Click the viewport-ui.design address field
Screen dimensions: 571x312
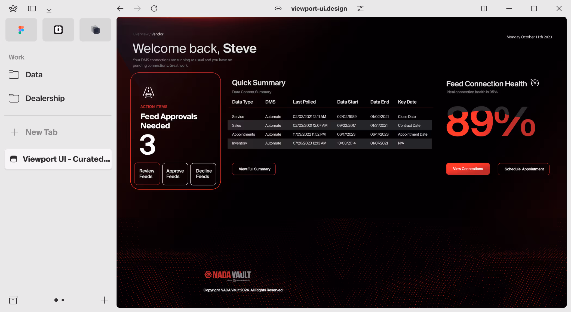click(x=319, y=9)
